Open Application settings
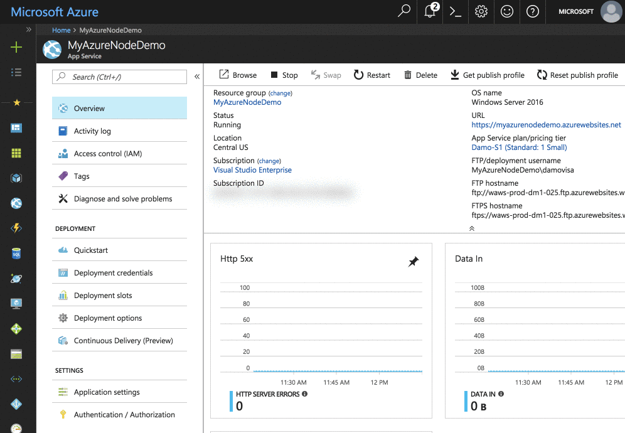Screen dimensions: 625x433 120,392
